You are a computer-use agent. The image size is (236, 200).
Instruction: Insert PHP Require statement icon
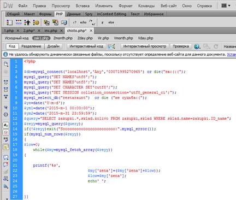(x=55, y=22)
